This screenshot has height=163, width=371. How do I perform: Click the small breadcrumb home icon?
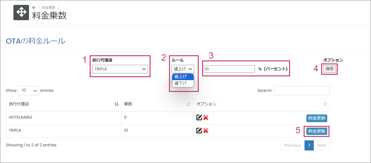point(34,8)
